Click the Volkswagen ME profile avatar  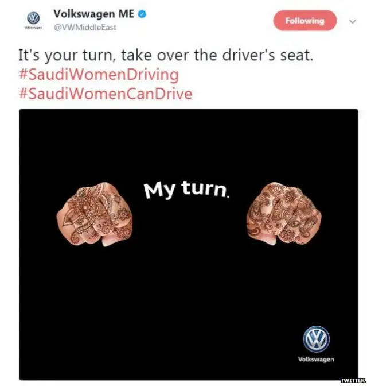(33, 18)
